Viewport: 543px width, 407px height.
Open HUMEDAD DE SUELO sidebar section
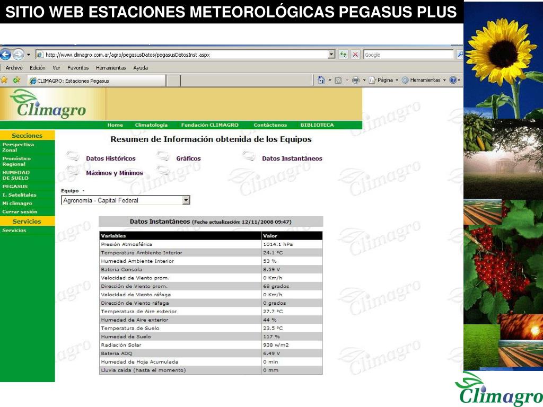point(16,175)
